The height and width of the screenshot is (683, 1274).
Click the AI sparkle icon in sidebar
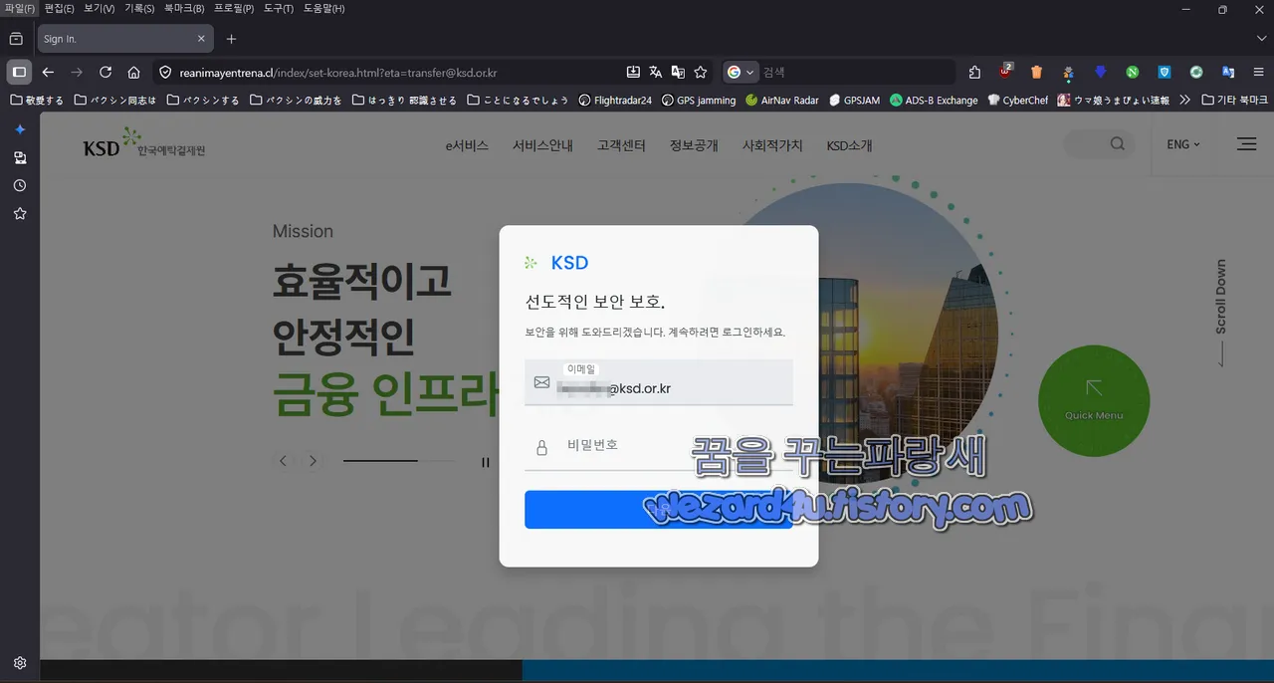19,128
